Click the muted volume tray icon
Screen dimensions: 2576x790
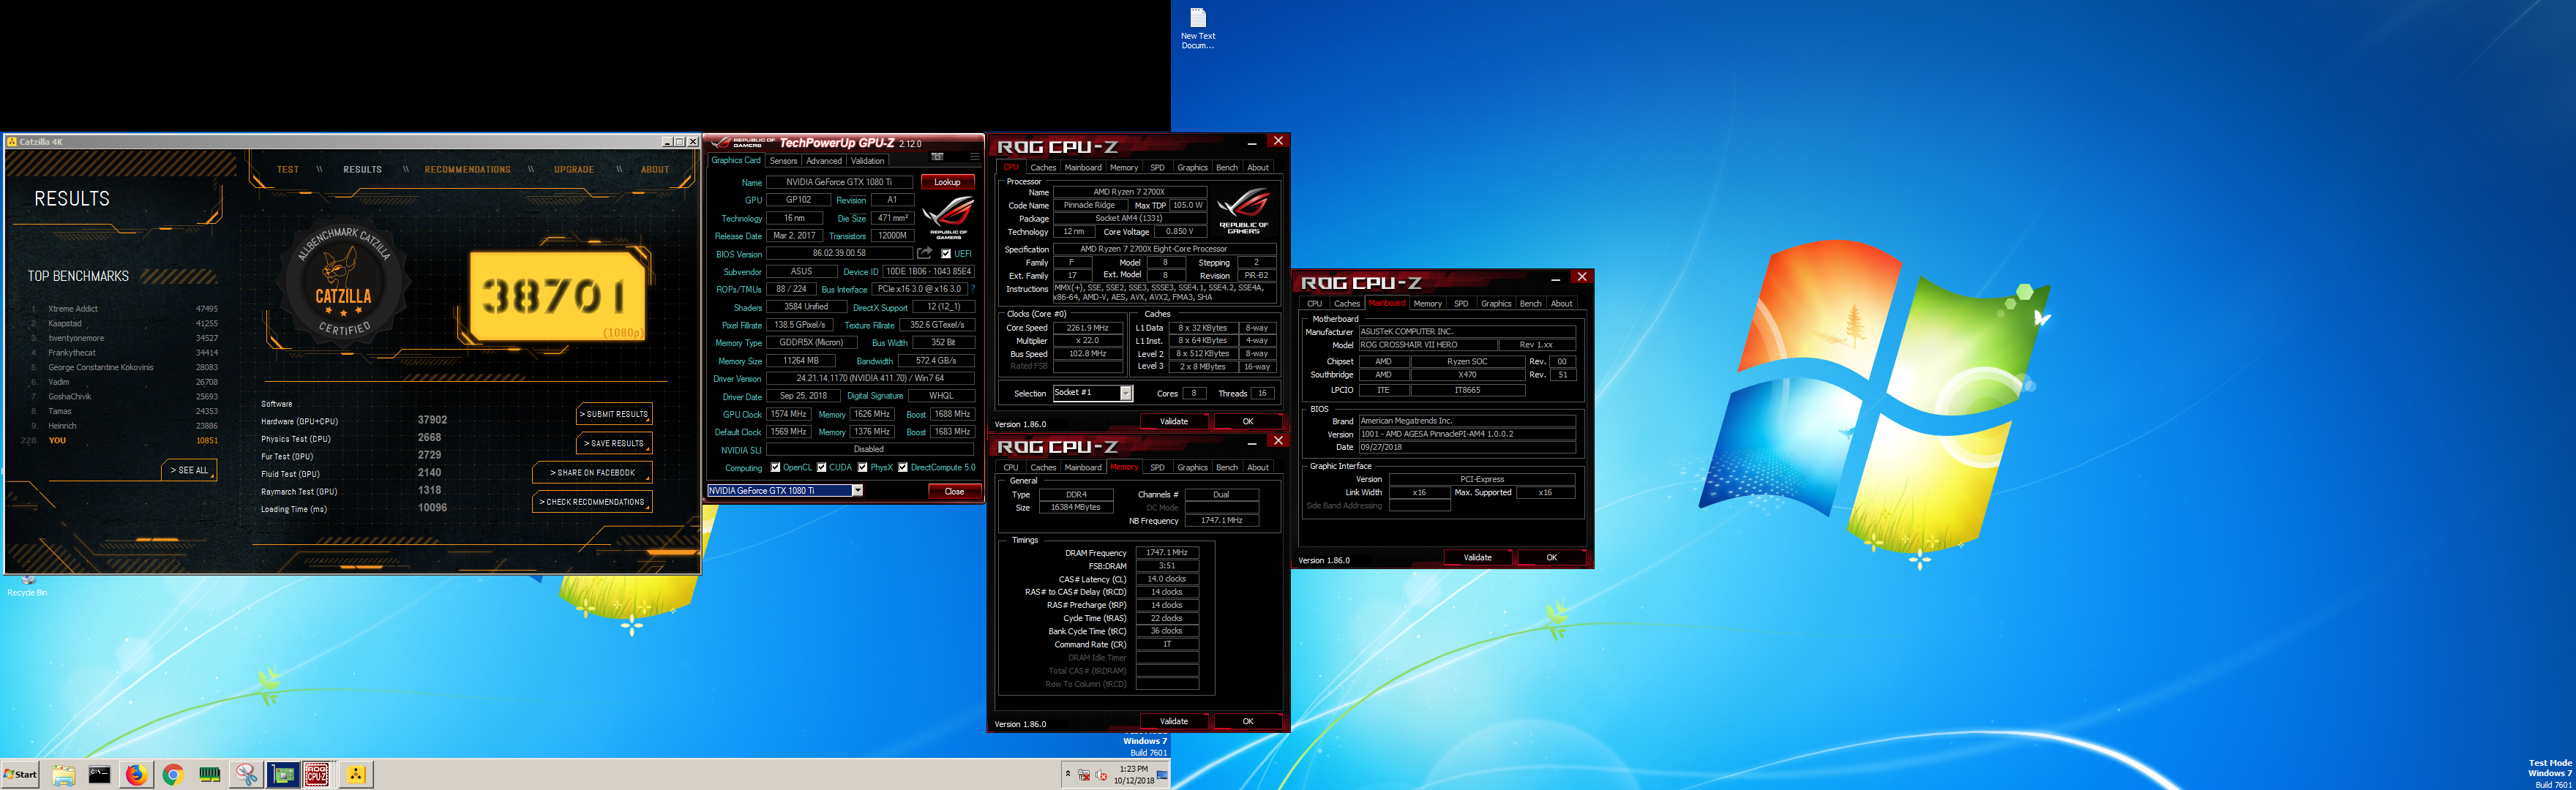[x=1101, y=775]
